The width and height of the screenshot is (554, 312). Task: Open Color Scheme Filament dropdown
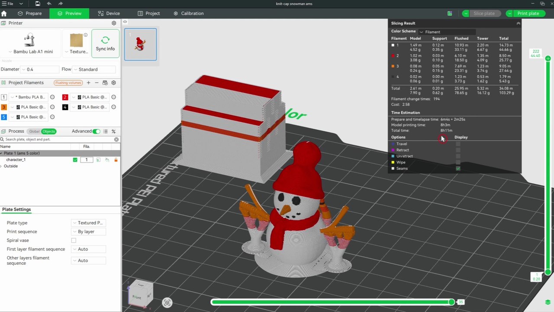447,32
